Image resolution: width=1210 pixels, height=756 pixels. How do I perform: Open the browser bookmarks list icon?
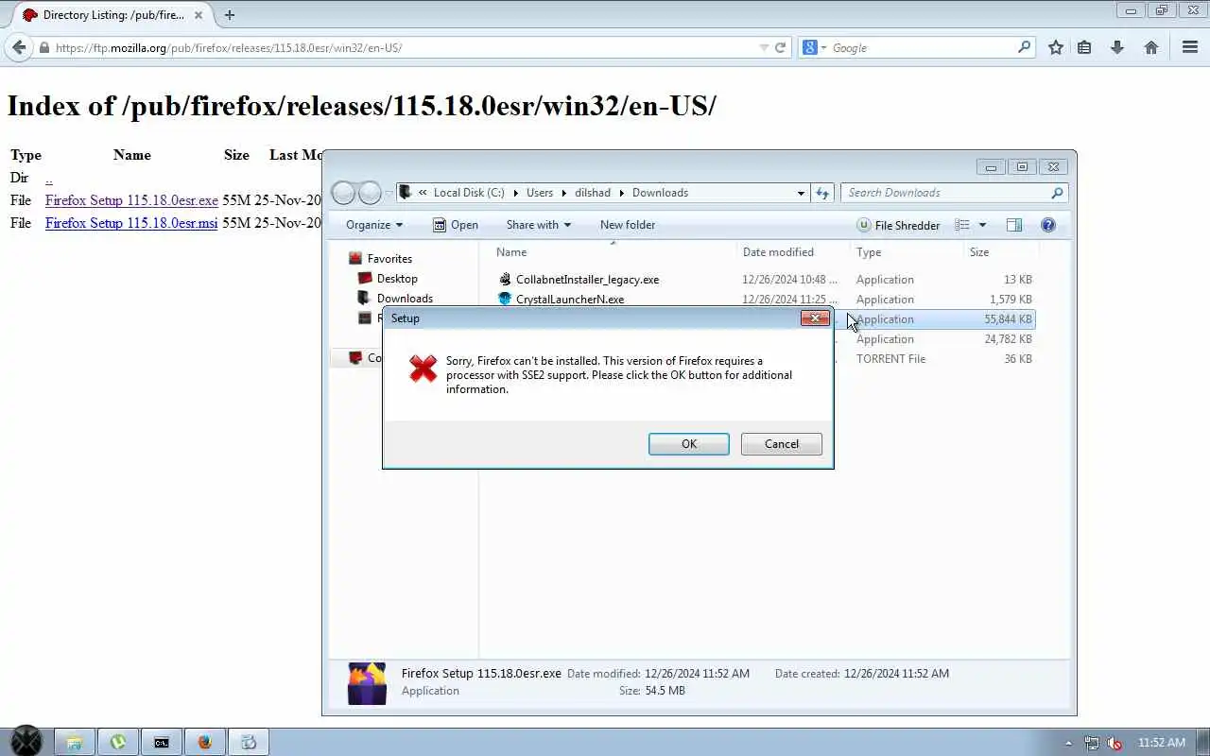tap(1084, 47)
